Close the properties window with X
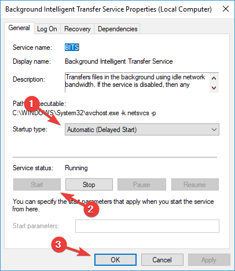235x271 pixels. coord(226,9)
